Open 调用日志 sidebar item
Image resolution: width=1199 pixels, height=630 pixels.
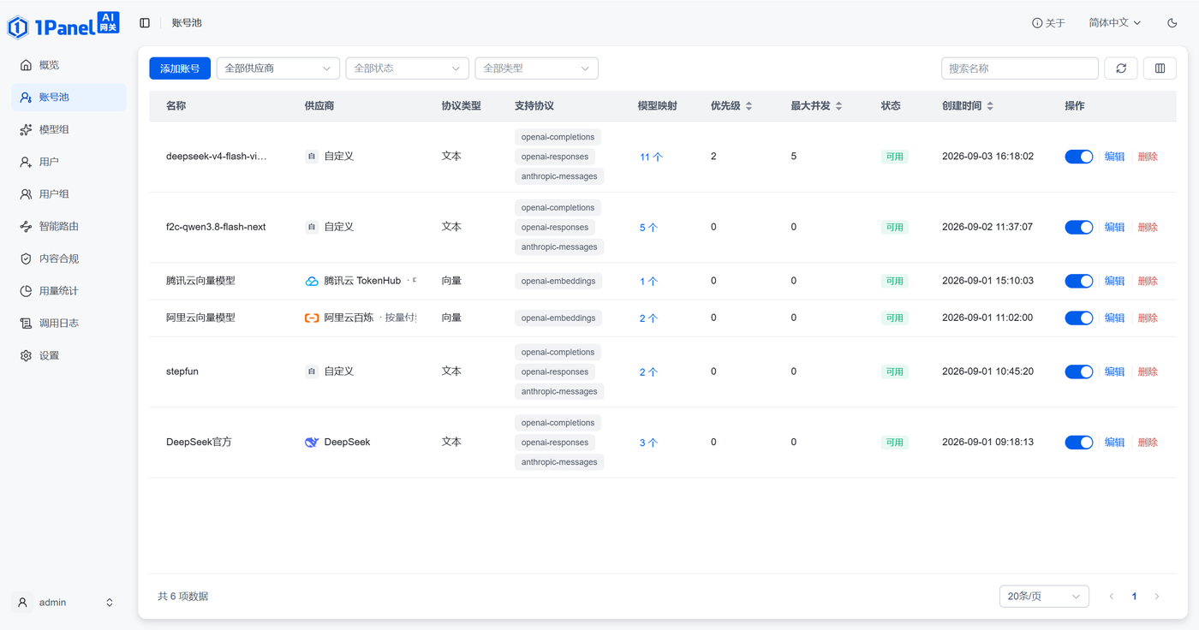coord(69,324)
